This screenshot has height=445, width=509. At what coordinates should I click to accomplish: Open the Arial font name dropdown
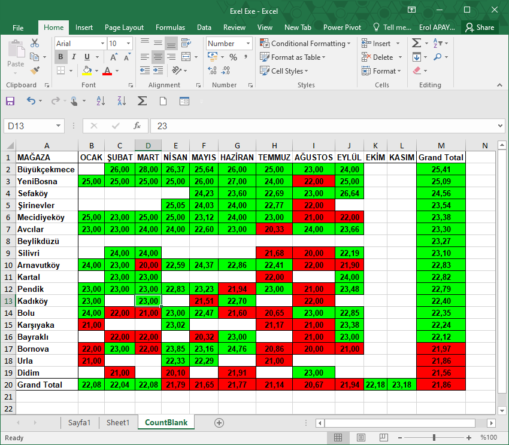[x=102, y=43]
